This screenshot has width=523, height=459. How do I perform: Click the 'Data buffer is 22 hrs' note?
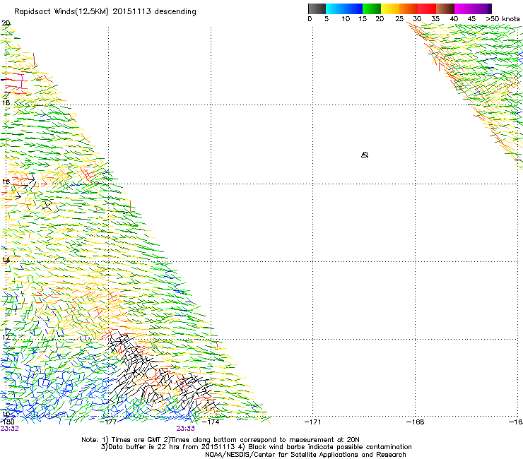pyautogui.click(x=256, y=447)
